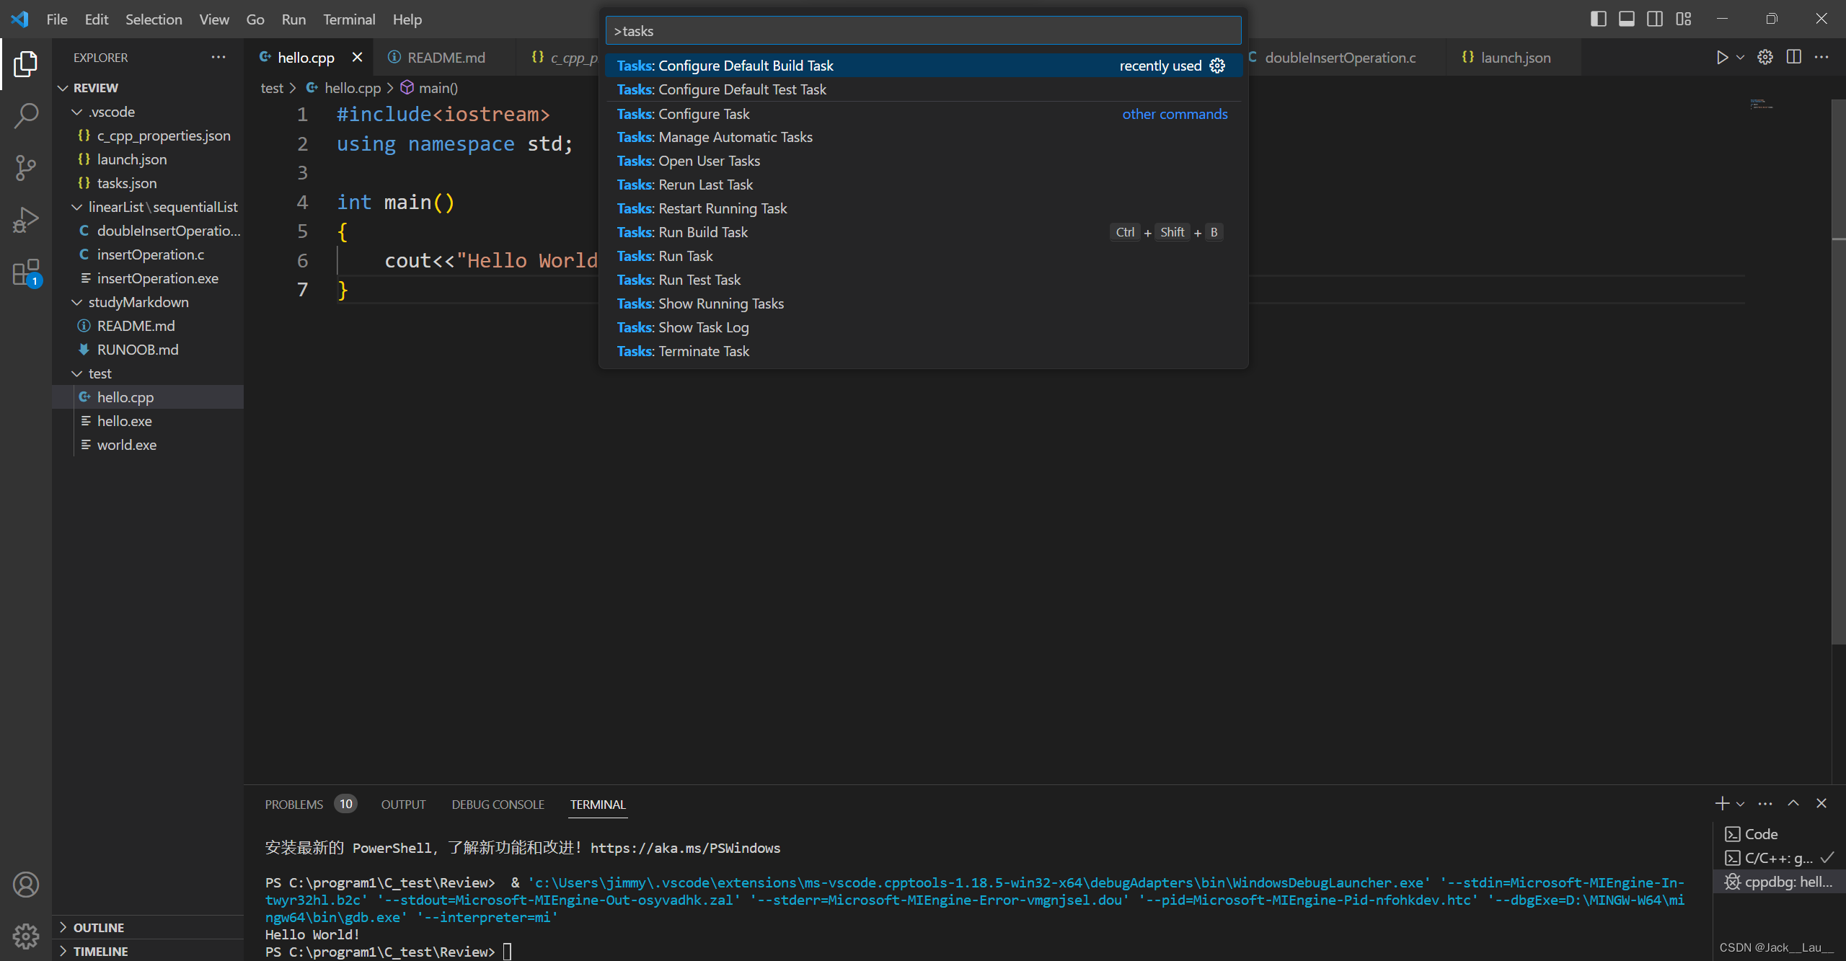Image resolution: width=1846 pixels, height=961 pixels.
Task: Create new terminal plus icon
Action: pos(1722,803)
